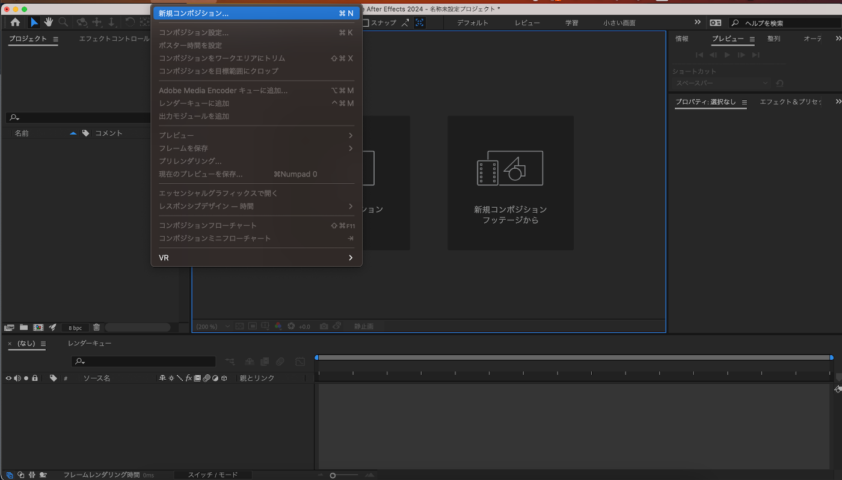Screen dimensions: 842x480
Task: Switch to the レンダーキュー tab
Action: [x=90, y=343]
